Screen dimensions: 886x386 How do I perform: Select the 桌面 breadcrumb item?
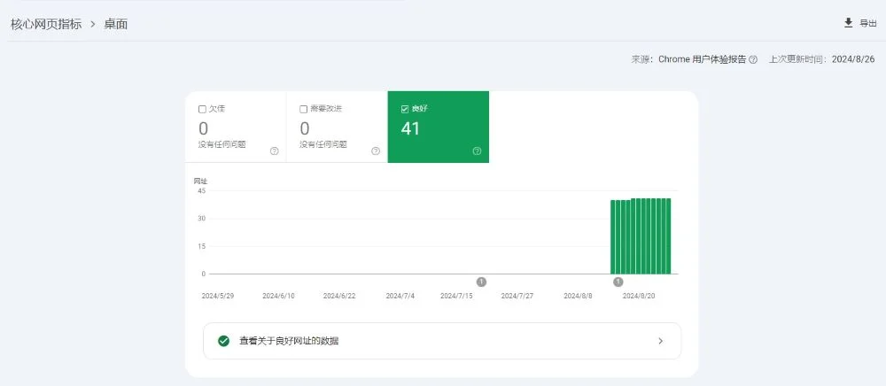116,24
